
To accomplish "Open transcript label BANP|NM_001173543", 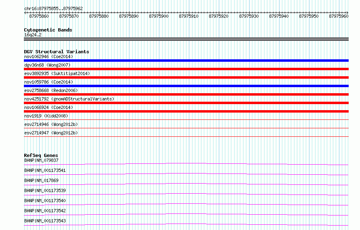I will point(45,221).
